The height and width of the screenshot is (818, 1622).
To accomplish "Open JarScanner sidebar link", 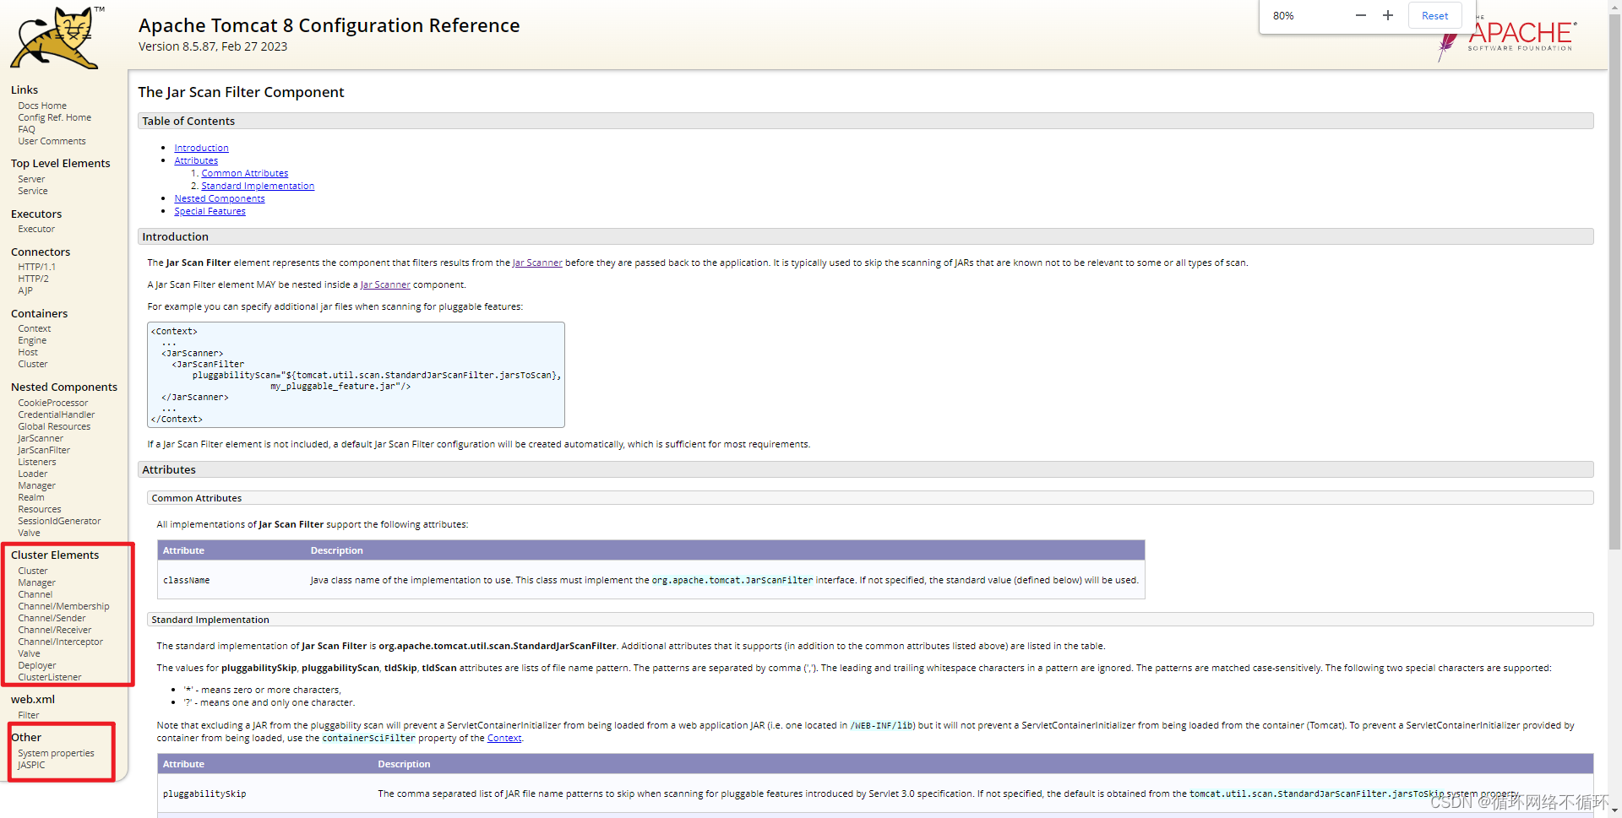I will coord(41,438).
